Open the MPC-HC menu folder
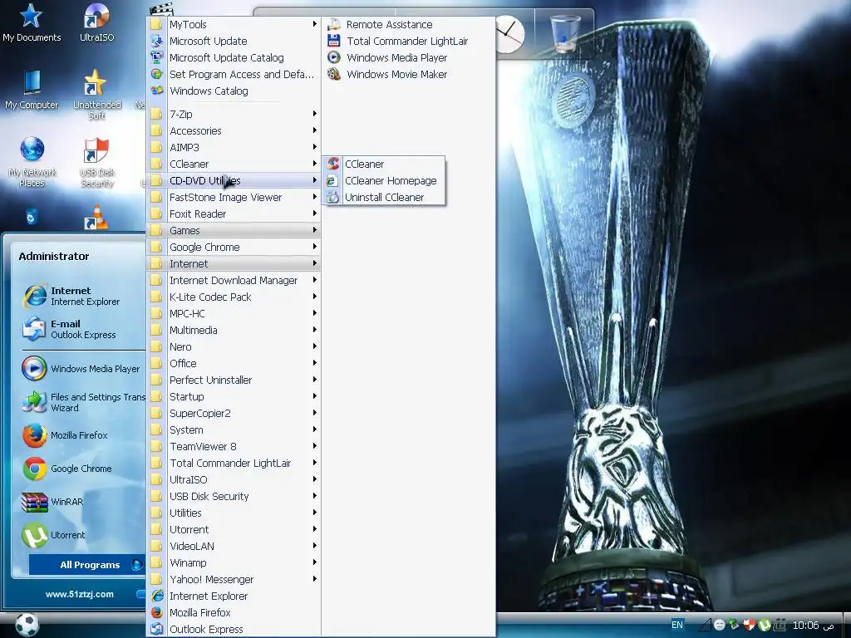Viewport: 851px width, 638px height. point(234,313)
